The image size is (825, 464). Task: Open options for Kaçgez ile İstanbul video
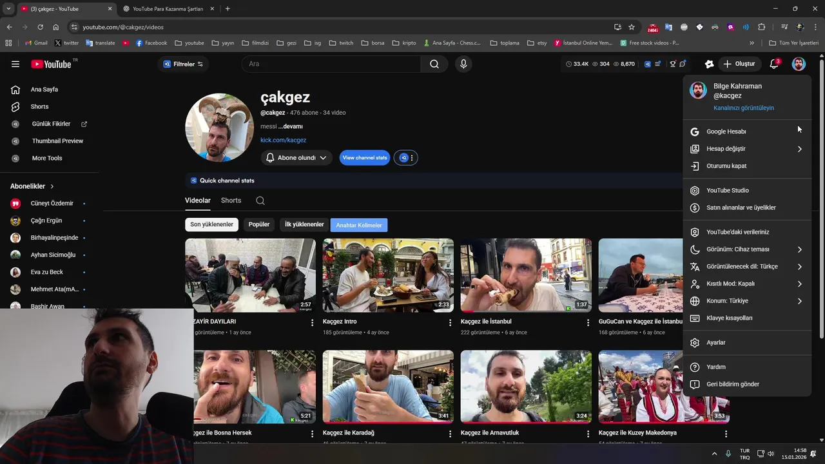tap(588, 322)
